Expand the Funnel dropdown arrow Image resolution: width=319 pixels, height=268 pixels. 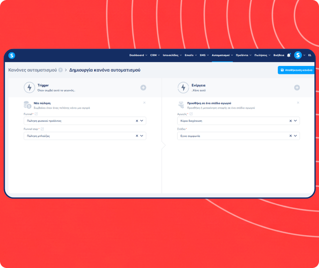pos(142,121)
